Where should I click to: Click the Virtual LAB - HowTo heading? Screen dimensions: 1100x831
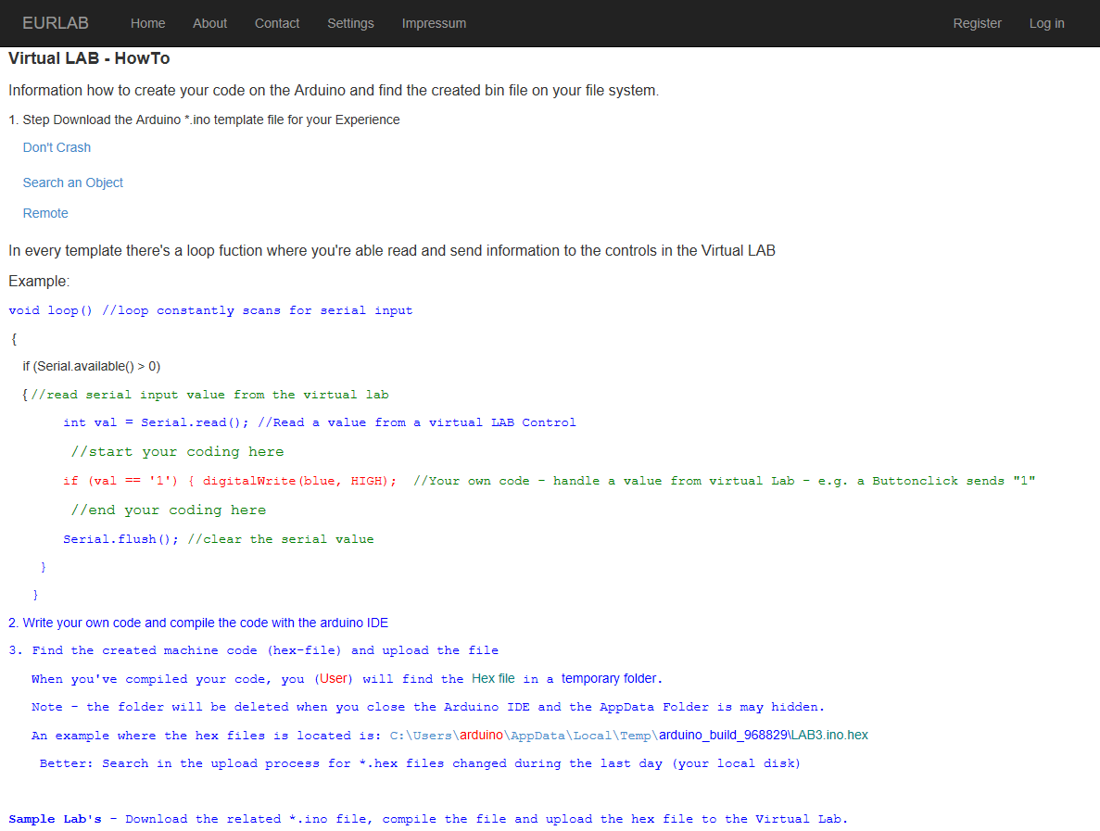pyautogui.click(x=89, y=59)
